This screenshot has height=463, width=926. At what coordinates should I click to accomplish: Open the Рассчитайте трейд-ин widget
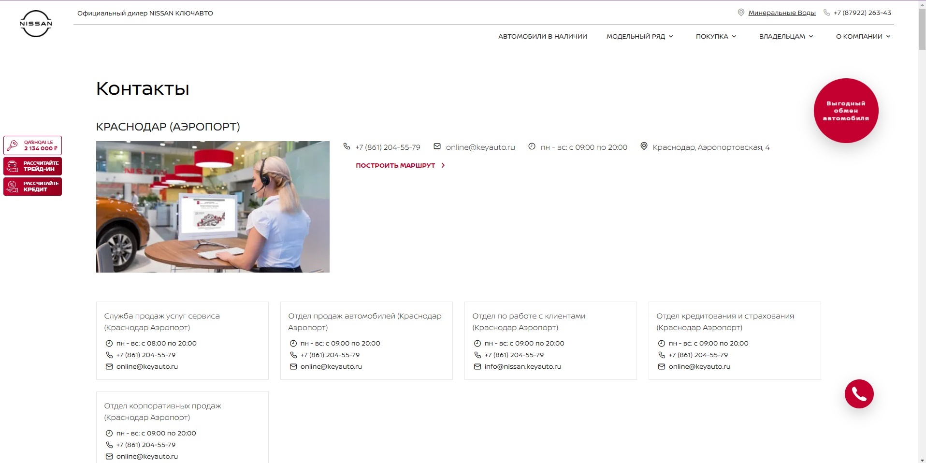[33, 166]
